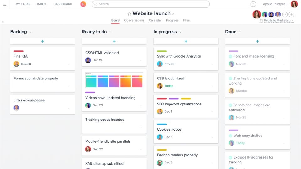Click assignee avatar on Cookies notice card
The width and height of the screenshot is (301, 169).
160,137
